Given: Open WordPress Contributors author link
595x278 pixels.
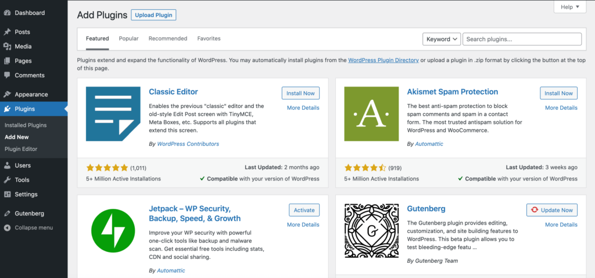Looking at the screenshot, I should click(x=188, y=144).
